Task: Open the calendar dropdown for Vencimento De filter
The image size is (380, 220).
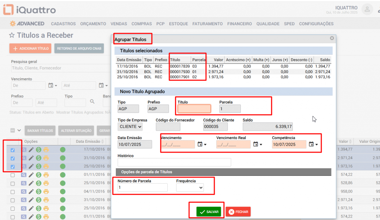Action: tap(53, 86)
